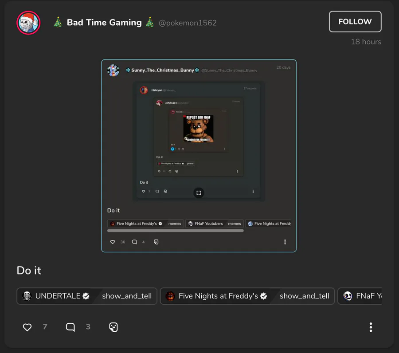Expand the nested image to fullscreen

(199, 192)
